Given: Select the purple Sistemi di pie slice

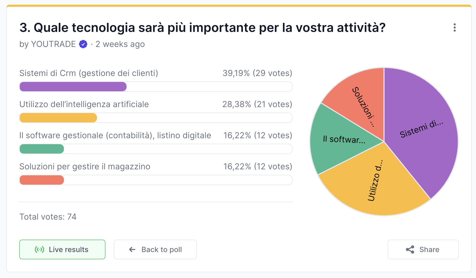Looking at the screenshot, I should click(x=421, y=130).
